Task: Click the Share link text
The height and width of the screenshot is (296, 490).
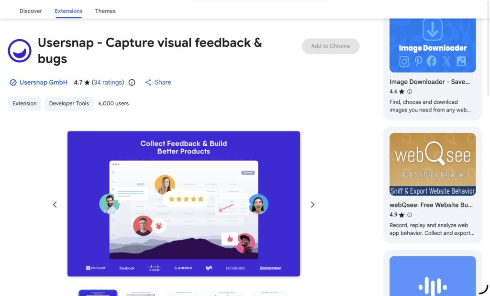Action: pos(163,82)
